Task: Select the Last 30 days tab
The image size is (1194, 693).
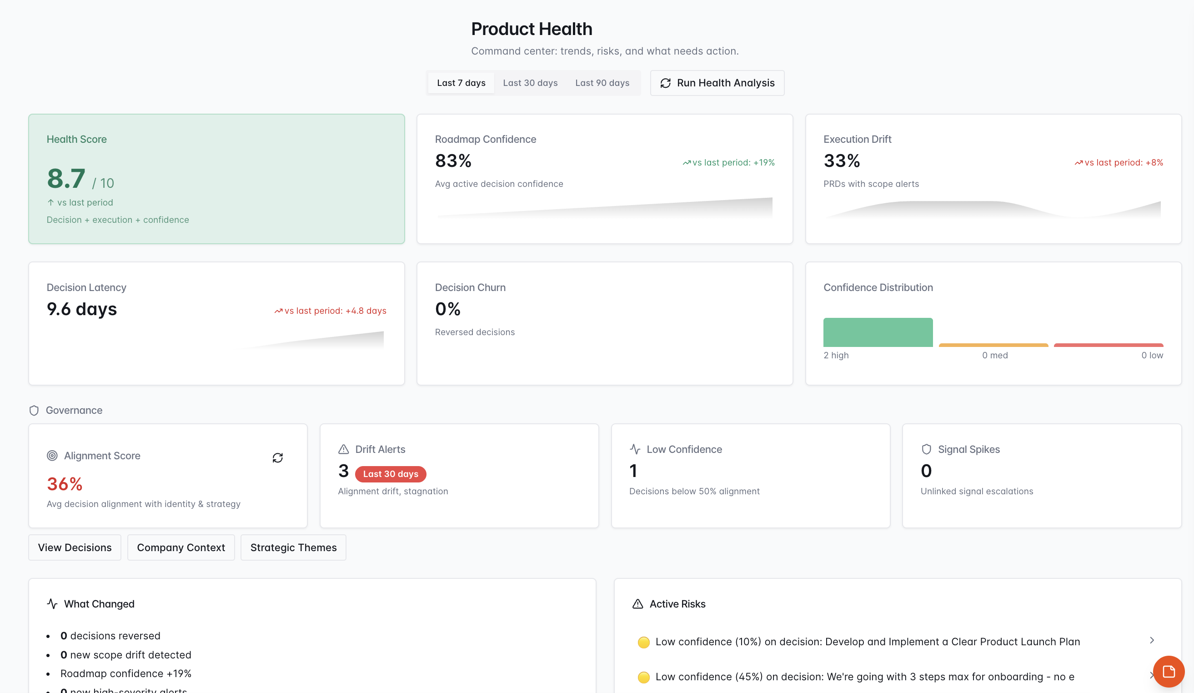Action: point(530,83)
